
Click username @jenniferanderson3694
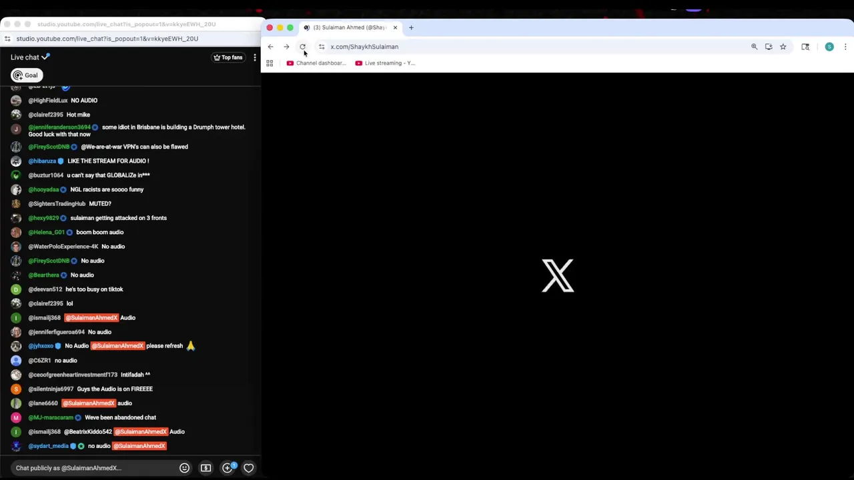point(59,127)
